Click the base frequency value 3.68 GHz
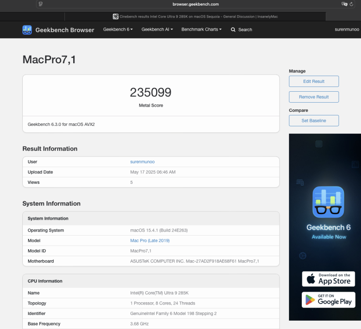The image size is (361, 329). tap(139, 324)
